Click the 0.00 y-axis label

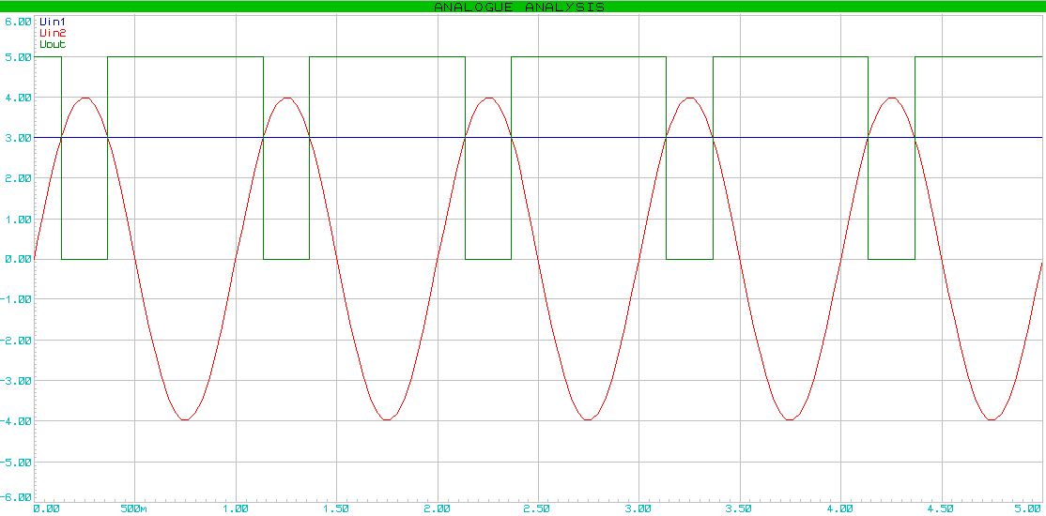tap(18, 259)
